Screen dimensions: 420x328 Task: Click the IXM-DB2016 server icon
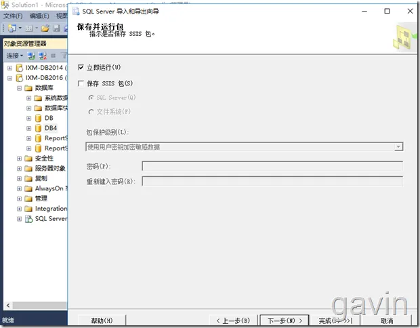19,78
